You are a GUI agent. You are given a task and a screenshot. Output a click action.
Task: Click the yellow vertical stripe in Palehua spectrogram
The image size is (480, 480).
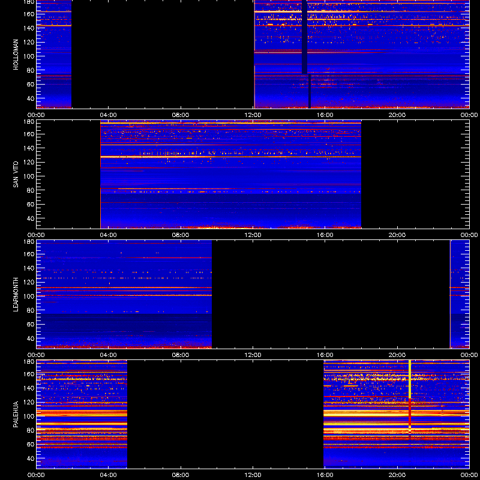click(x=410, y=379)
